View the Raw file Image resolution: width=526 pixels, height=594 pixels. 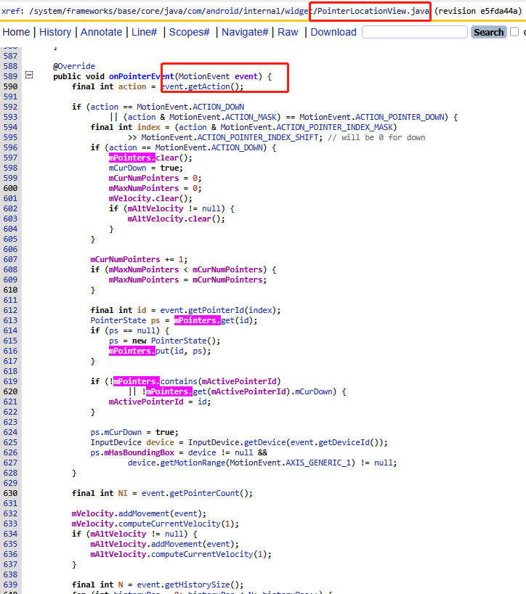point(288,32)
